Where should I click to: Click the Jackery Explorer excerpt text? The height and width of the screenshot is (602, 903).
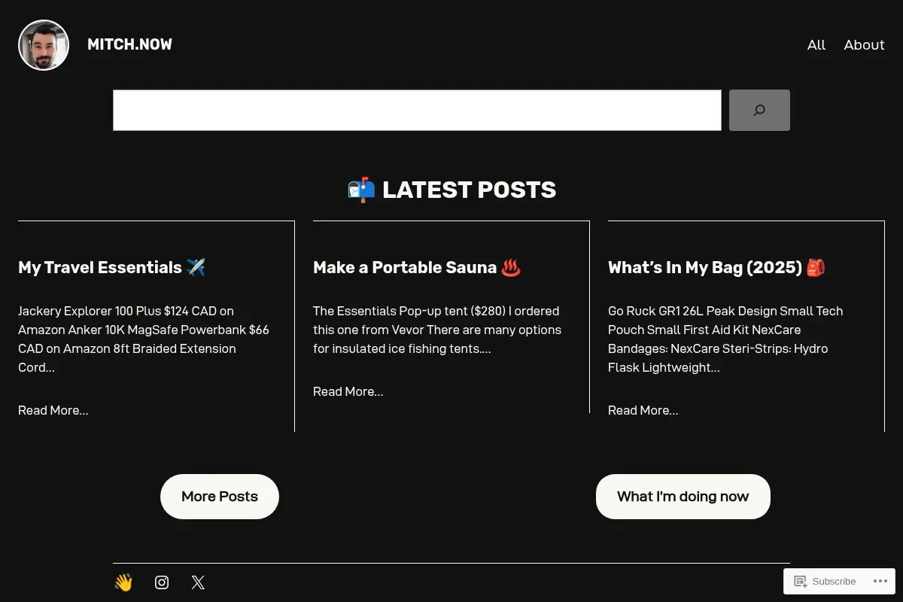coord(144,339)
